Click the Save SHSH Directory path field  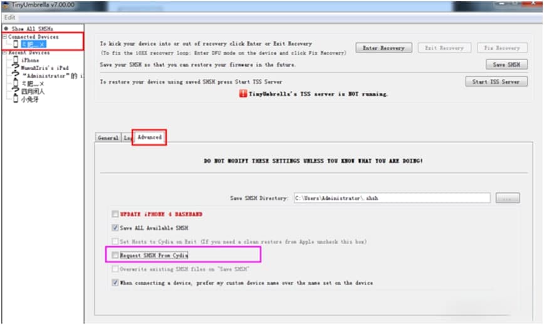click(392, 198)
